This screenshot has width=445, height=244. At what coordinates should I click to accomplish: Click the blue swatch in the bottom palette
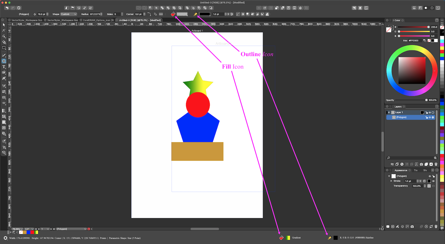[x=28, y=232]
